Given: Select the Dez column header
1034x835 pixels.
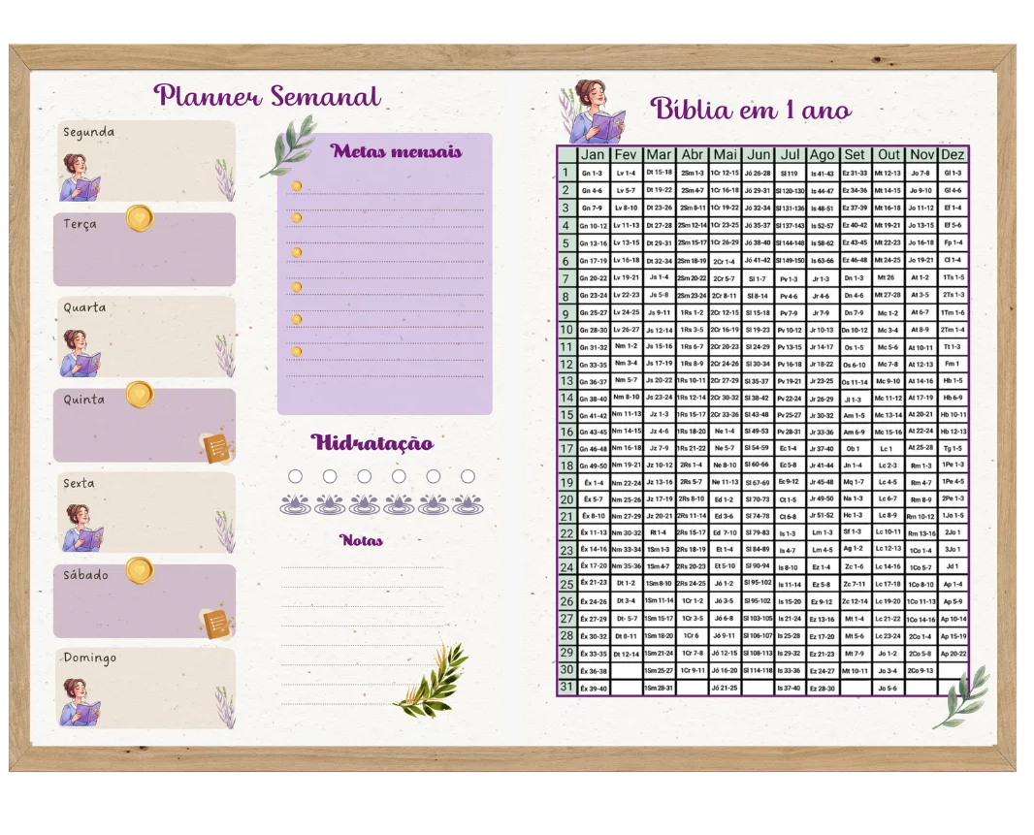Looking at the screenshot, I should point(953,155).
